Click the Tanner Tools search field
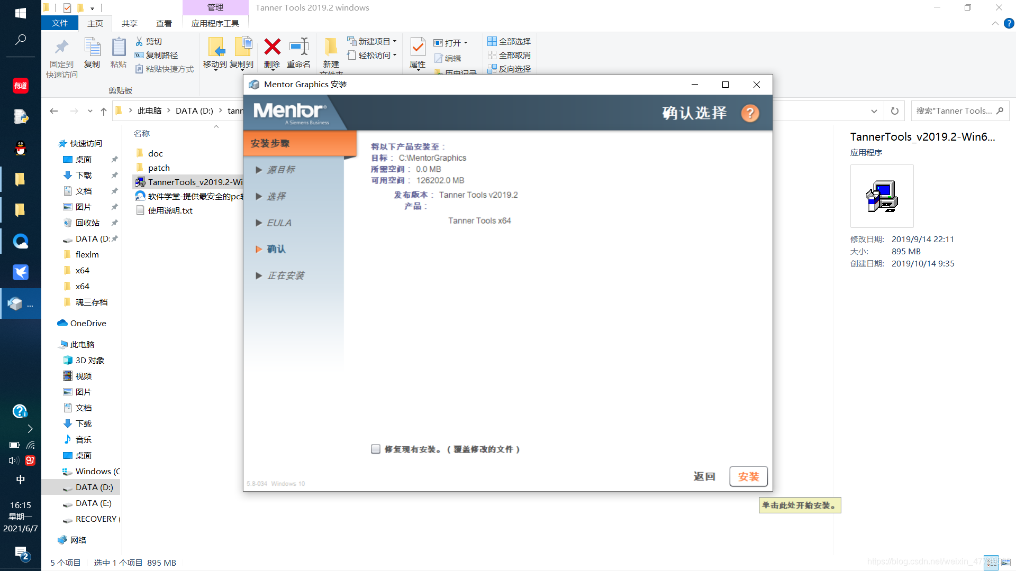The image size is (1016, 571). 954,111
